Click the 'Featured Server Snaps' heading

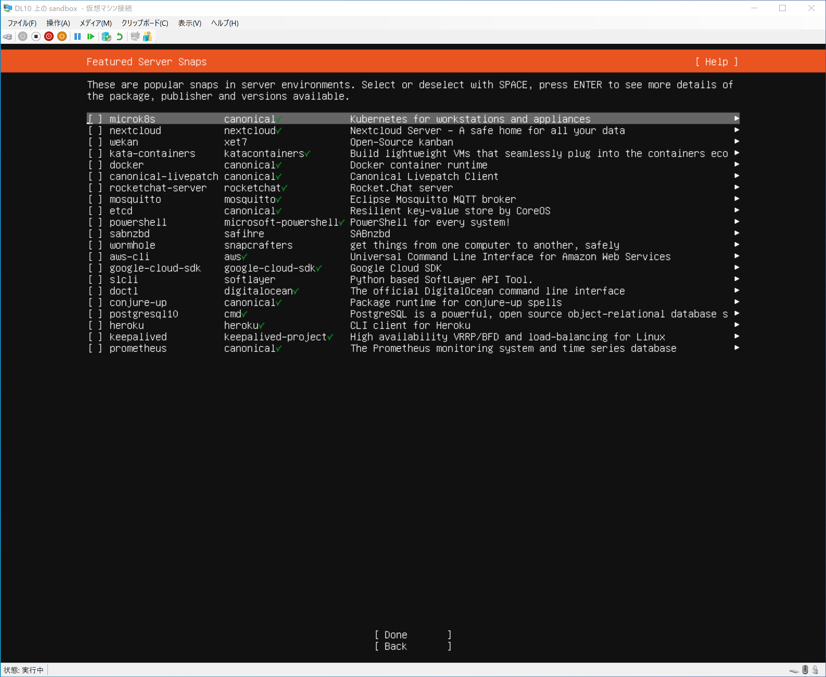pyautogui.click(x=146, y=62)
